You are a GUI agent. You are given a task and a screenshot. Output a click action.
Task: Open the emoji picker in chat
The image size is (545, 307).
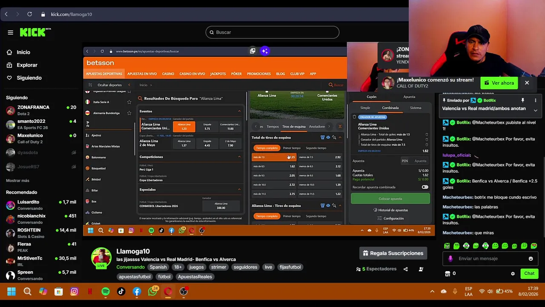[x=531, y=258]
